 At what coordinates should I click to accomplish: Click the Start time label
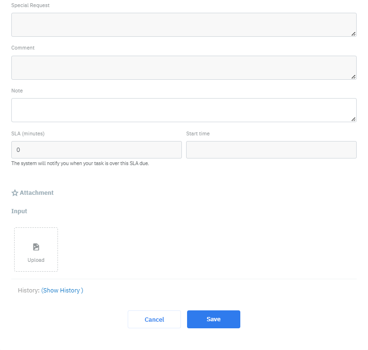point(198,133)
